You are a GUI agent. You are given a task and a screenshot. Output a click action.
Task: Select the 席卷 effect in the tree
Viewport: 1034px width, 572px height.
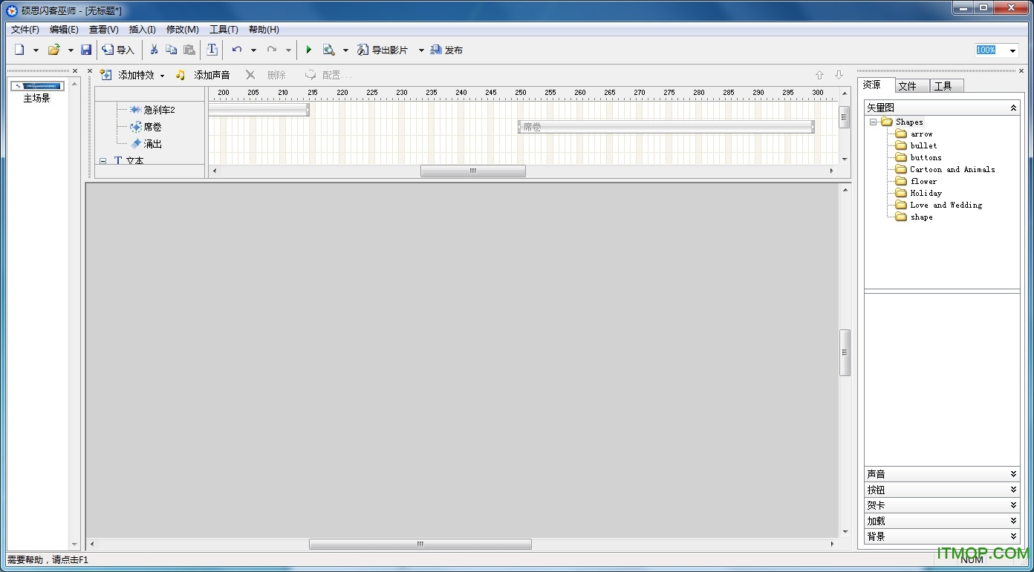point(146,127)
